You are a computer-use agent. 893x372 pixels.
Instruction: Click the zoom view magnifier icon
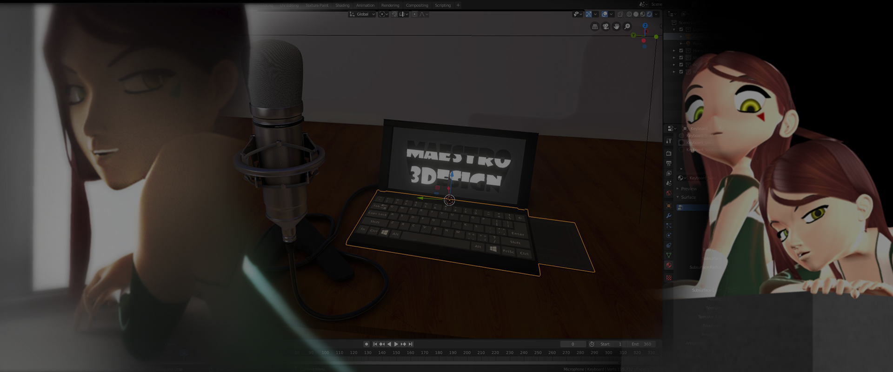pos(627,27)
